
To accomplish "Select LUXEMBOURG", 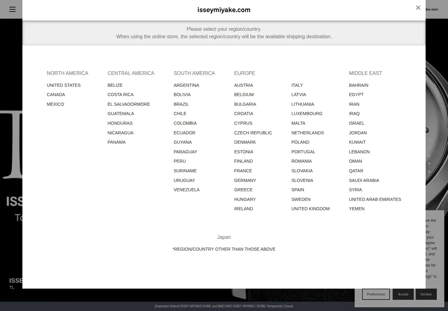I will pyautogui.click(x=307, y=114).
